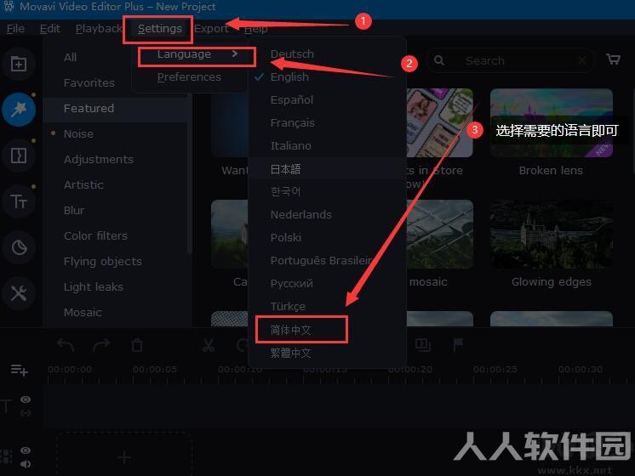Select the Artistic filter category
635x476 pixels.
83,184
